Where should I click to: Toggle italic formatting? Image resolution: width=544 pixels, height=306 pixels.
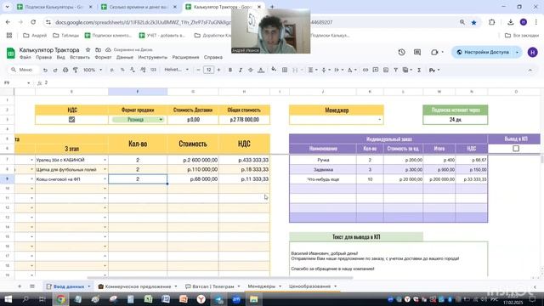240,70
